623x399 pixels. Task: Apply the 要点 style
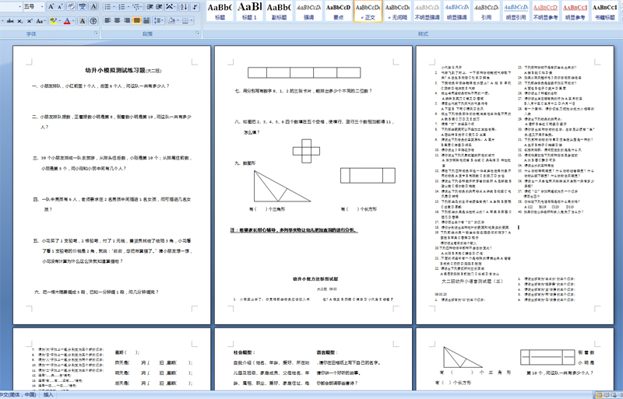339,11
